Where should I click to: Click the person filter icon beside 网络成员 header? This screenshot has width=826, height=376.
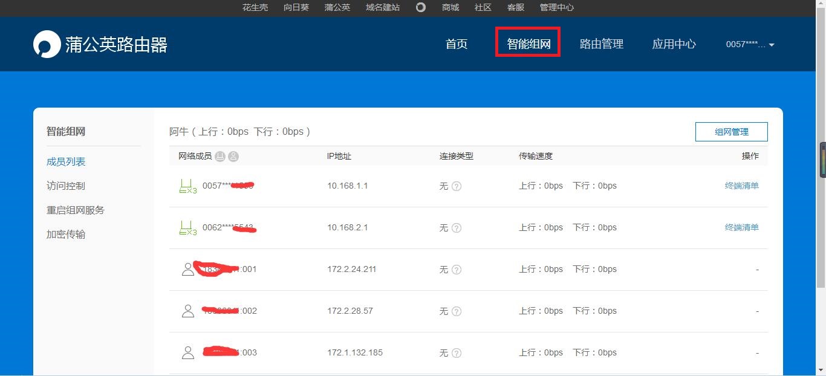tap(233, 156)
